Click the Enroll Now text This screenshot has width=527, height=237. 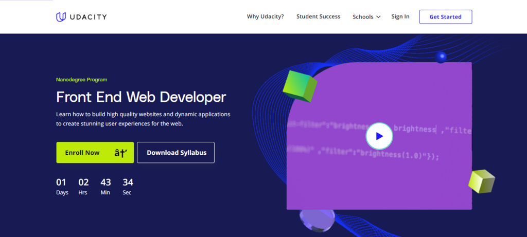tap(82, 153)
